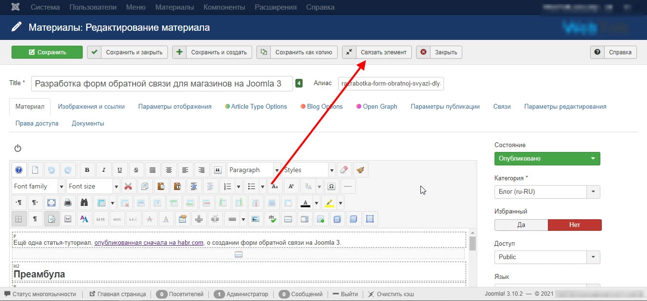Click the new document icon in editor
647x301 pixels.
point(35,170)
